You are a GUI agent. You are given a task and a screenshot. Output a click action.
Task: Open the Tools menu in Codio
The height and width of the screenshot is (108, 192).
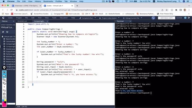[54, 18]
